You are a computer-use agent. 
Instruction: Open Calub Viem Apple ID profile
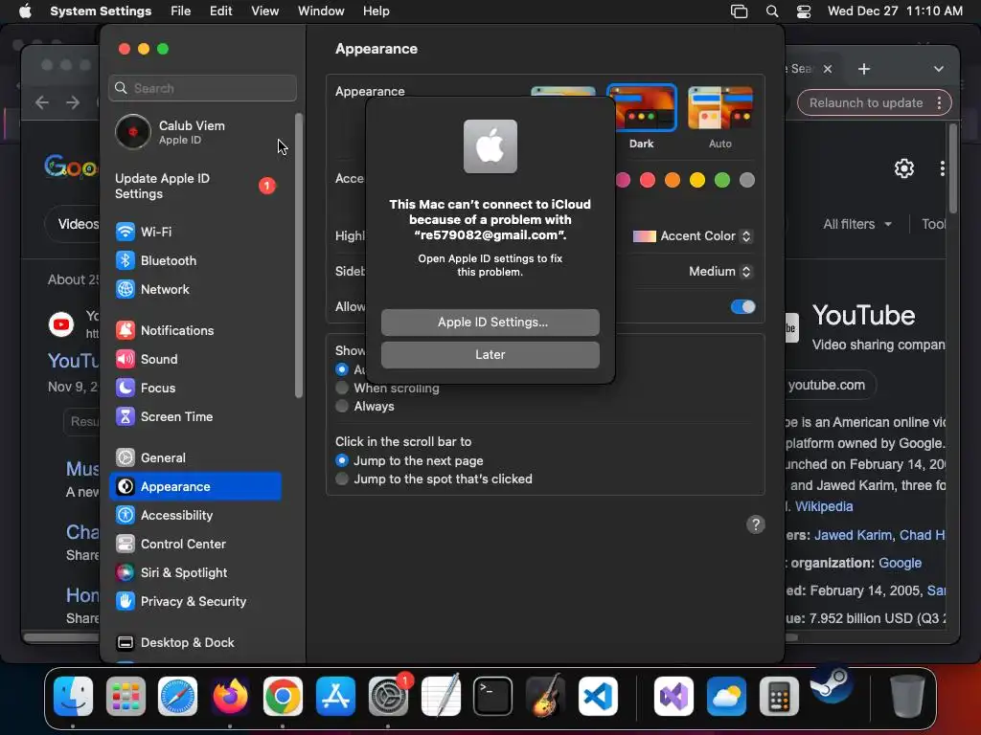[195, 132]
